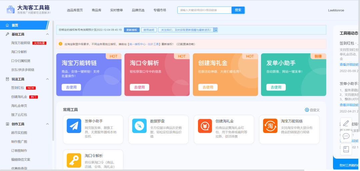Click the 数据罗盘 compass icon
Viewport: 360px width, 171px height.
[139, 126]
